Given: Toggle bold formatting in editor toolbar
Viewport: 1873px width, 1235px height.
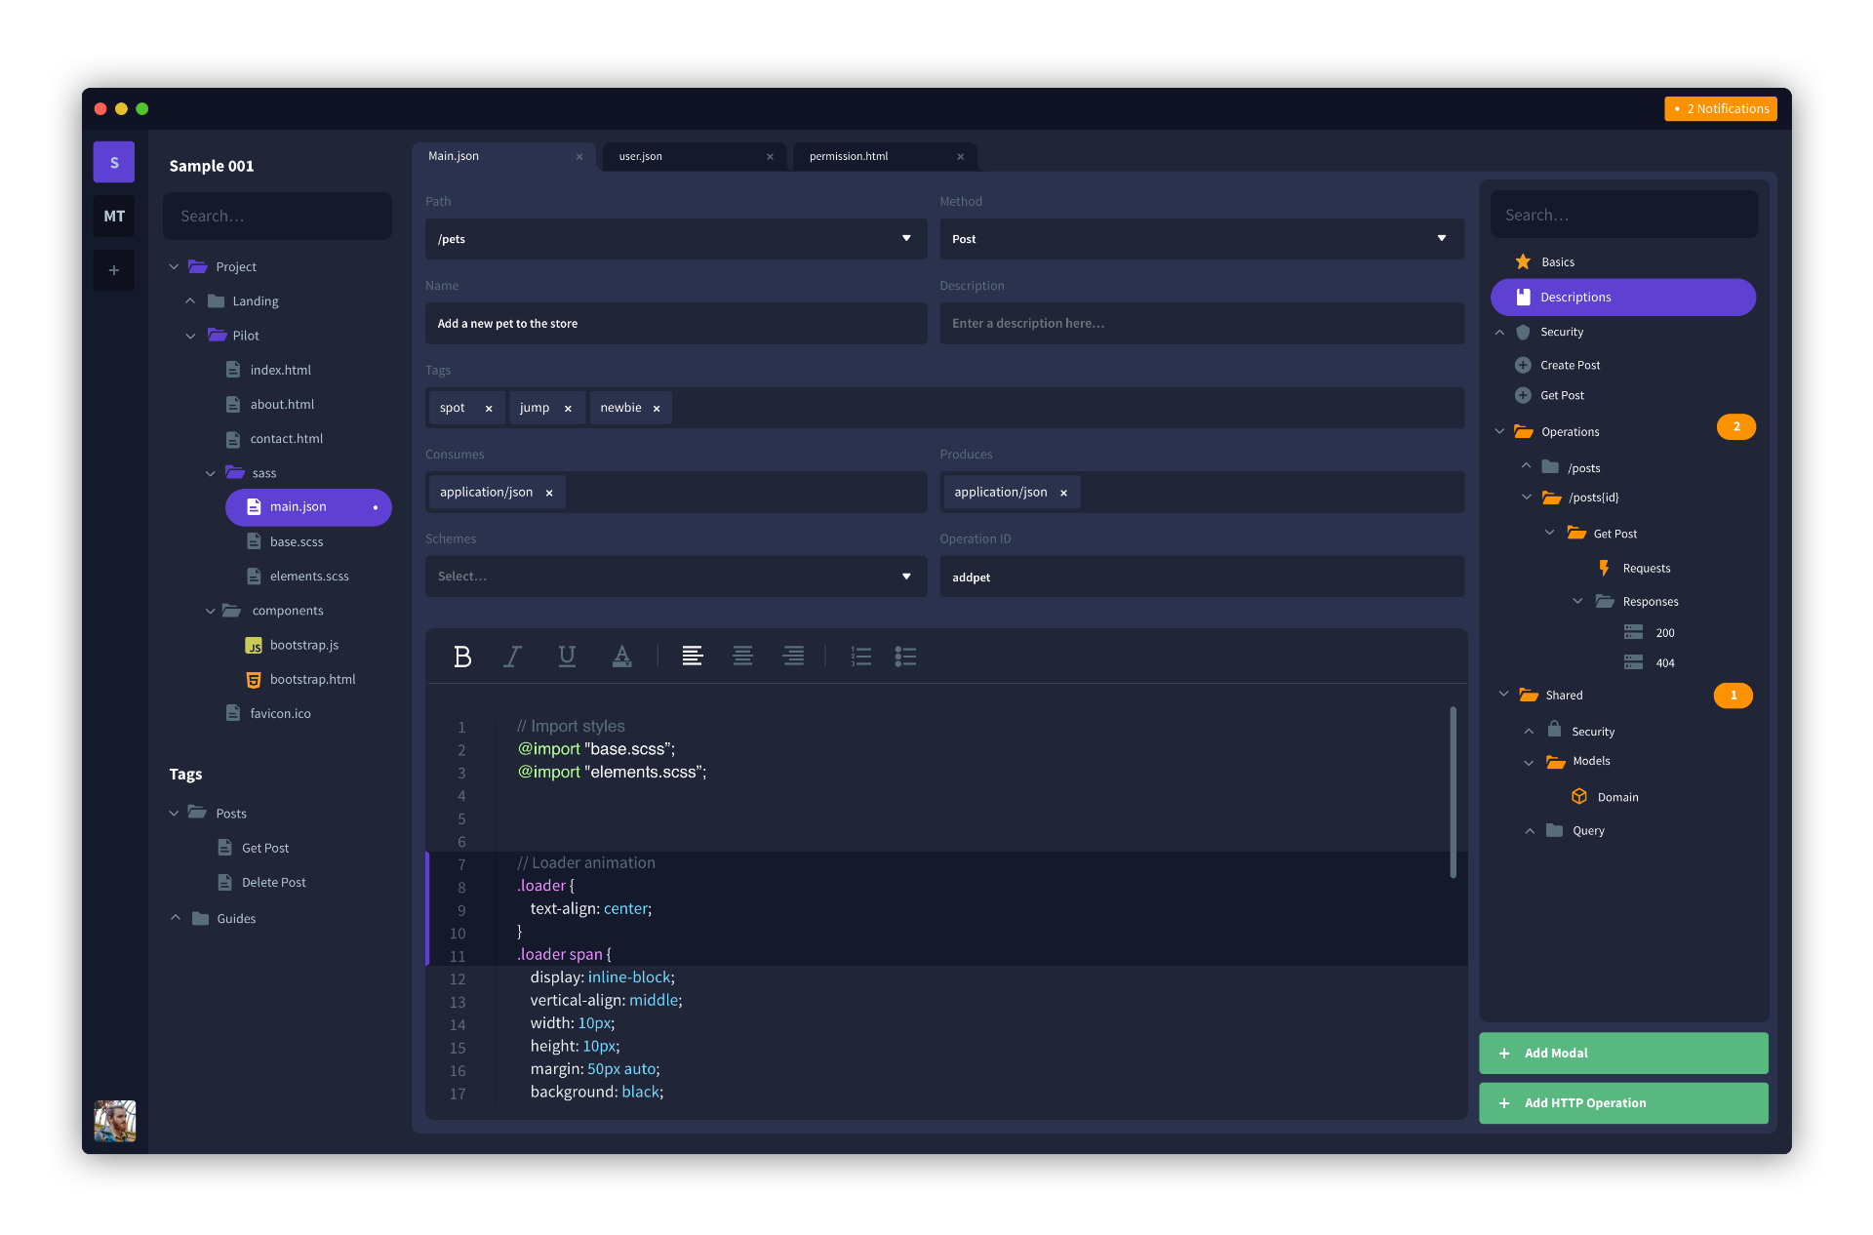Looking at the screenshot, I should tap(462, 657).
